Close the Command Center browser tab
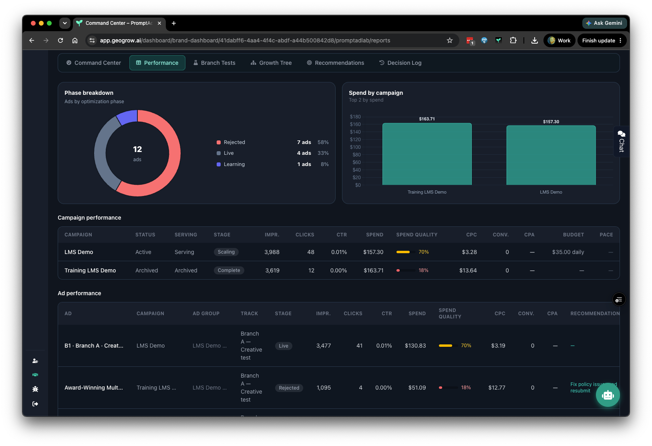The width and height of the screenshot is (652, 446). (x=159, y=23)
